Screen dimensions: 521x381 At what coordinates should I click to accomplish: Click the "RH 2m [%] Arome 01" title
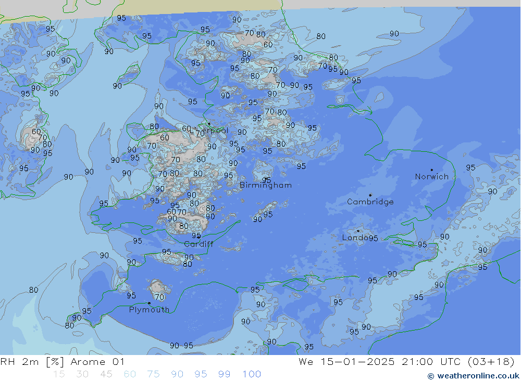pyautogui.click(x=63, y=362)
